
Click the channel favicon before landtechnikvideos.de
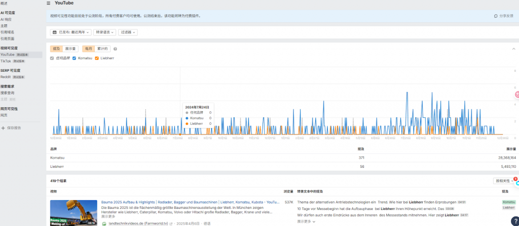tap(104, 223)
